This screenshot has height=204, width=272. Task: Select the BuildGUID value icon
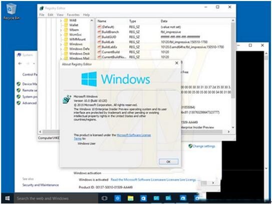99,37
